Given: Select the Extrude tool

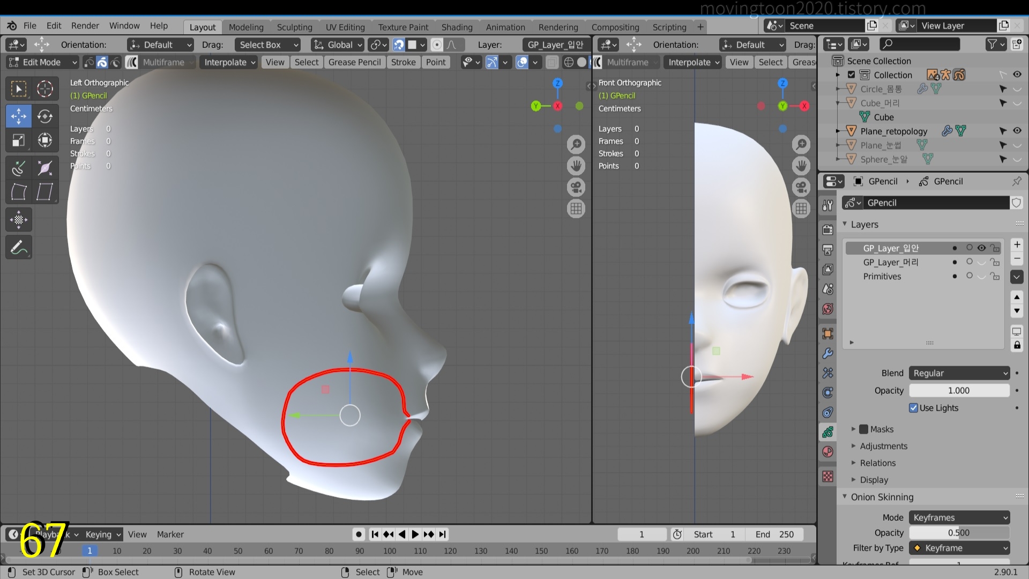Looking at the screenshot, I should pyautogui.click(x=18, y=168).
